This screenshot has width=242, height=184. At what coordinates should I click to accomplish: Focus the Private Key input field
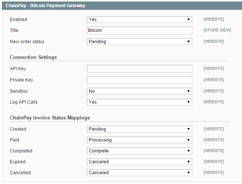pyautogui.click(x=140, y=80)
